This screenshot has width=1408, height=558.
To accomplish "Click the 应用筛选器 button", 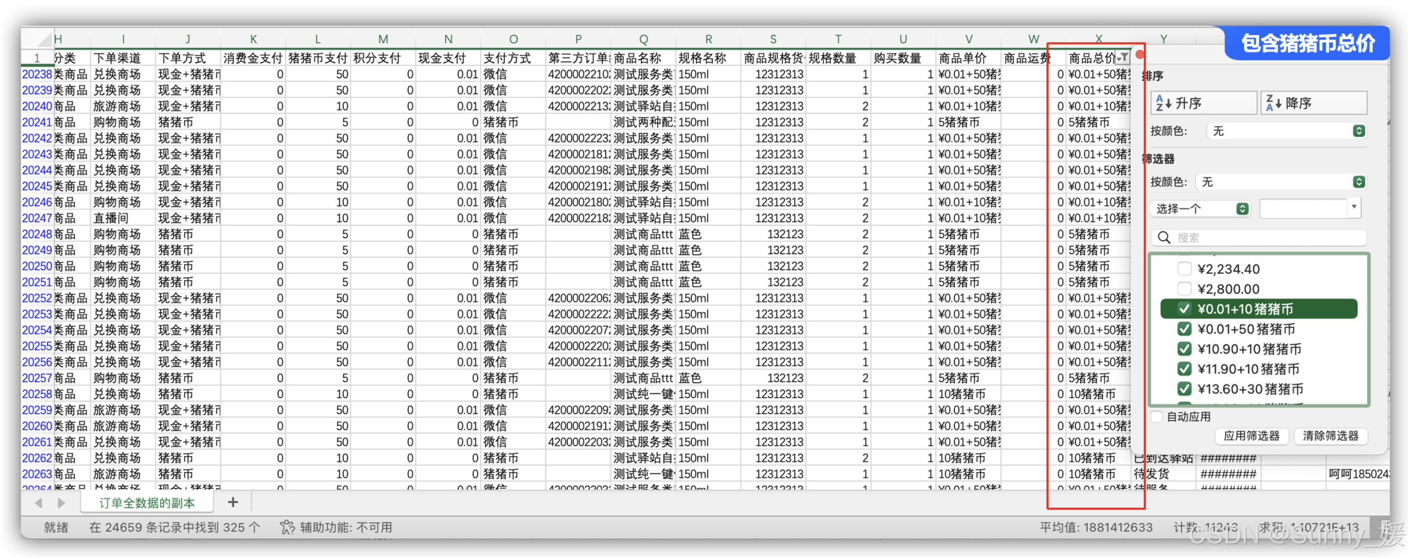I will pos(1251,436).
